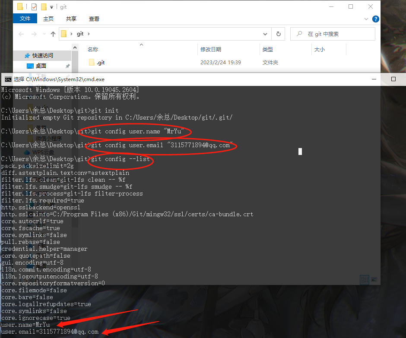Viewport: 406px width, 338px height.
Task: Select the 2023/2/24 19:39 date cell
Action: point(220,62)
